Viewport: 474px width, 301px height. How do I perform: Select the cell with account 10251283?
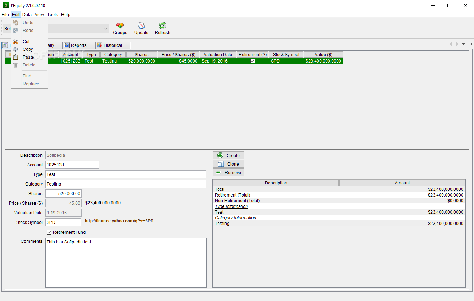(x=70, y=61)
